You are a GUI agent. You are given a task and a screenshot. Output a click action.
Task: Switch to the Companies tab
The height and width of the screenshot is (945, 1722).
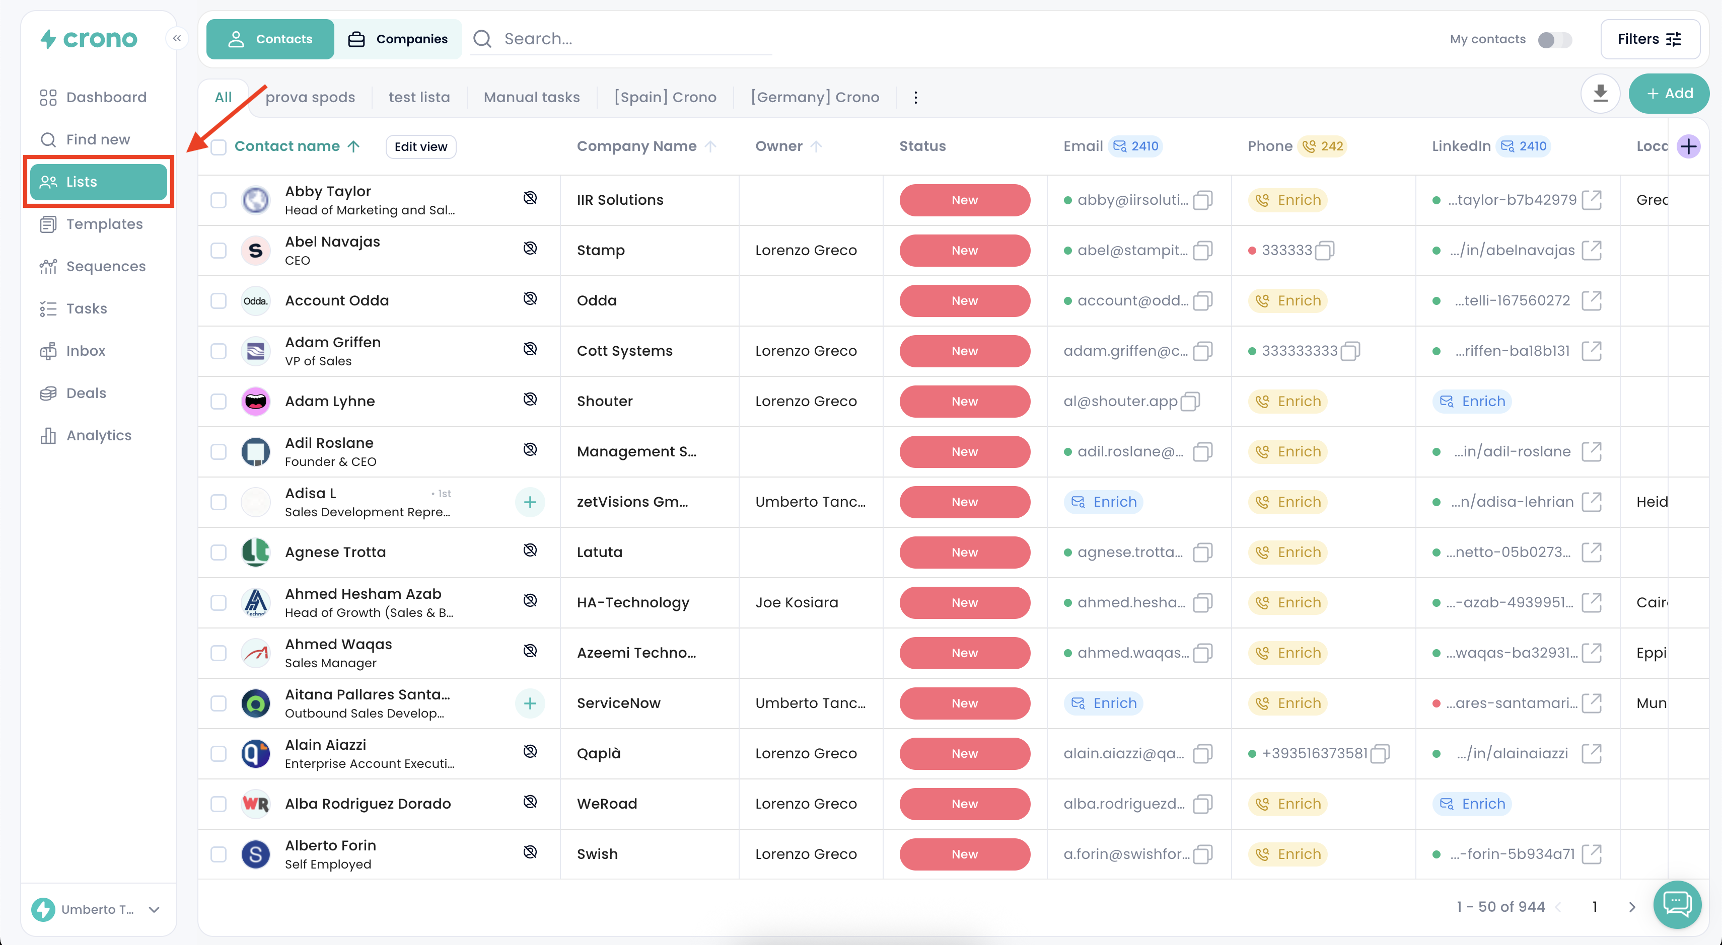click(398, 39)
